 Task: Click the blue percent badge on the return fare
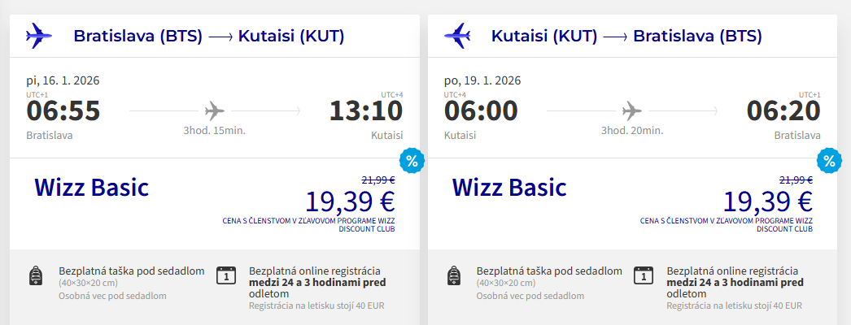pyautogui.click(x=829, y=161)
